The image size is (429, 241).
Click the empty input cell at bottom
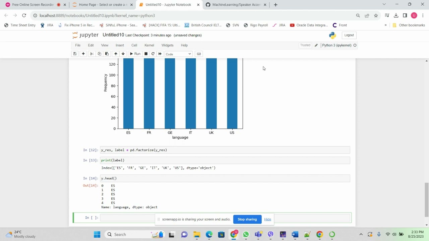(225, 218)
